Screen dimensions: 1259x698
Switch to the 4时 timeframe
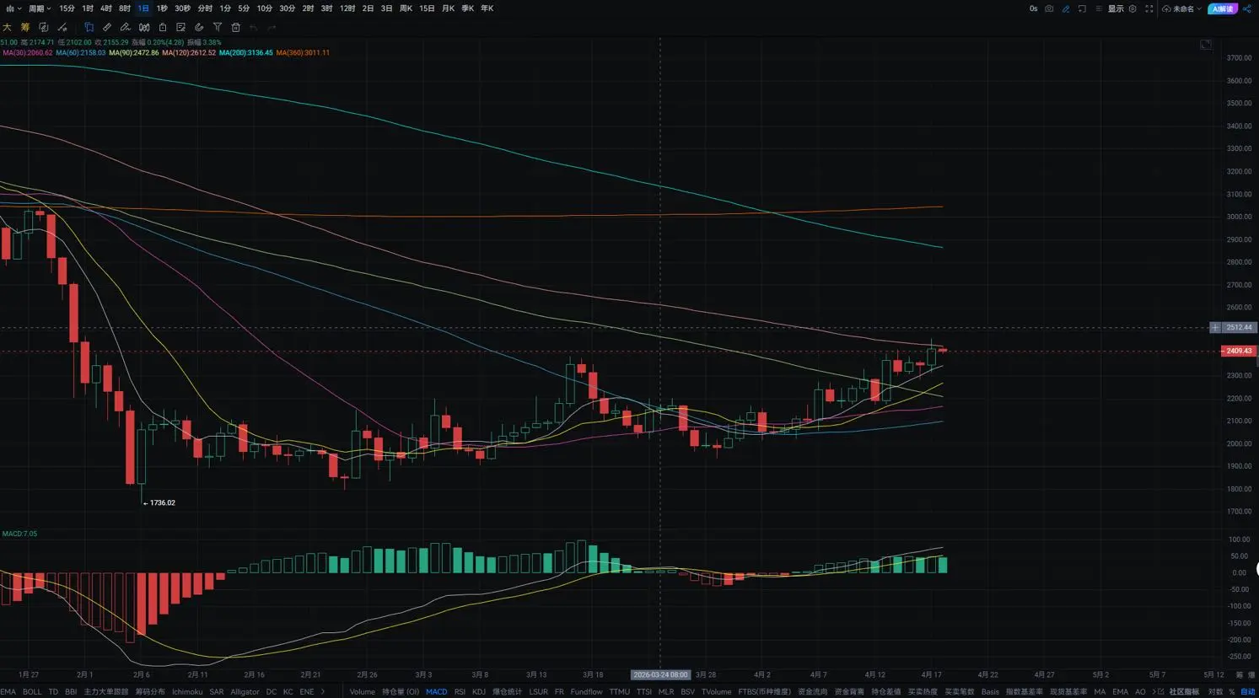[x=106, y=8]
